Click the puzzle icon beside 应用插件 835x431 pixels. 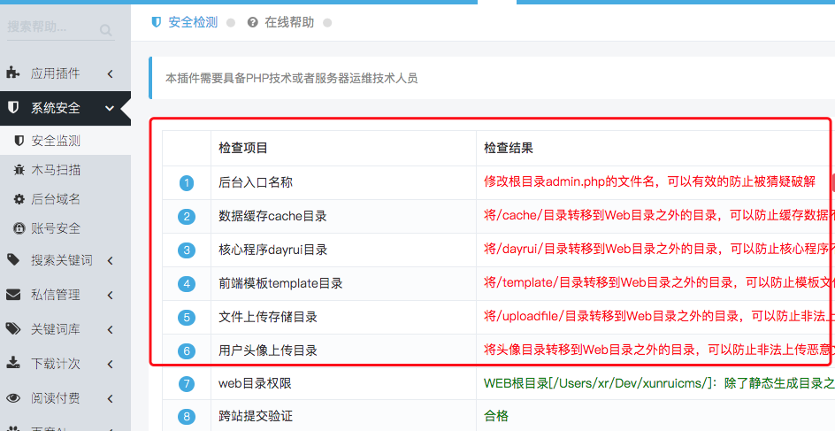(x=12, y=73)
